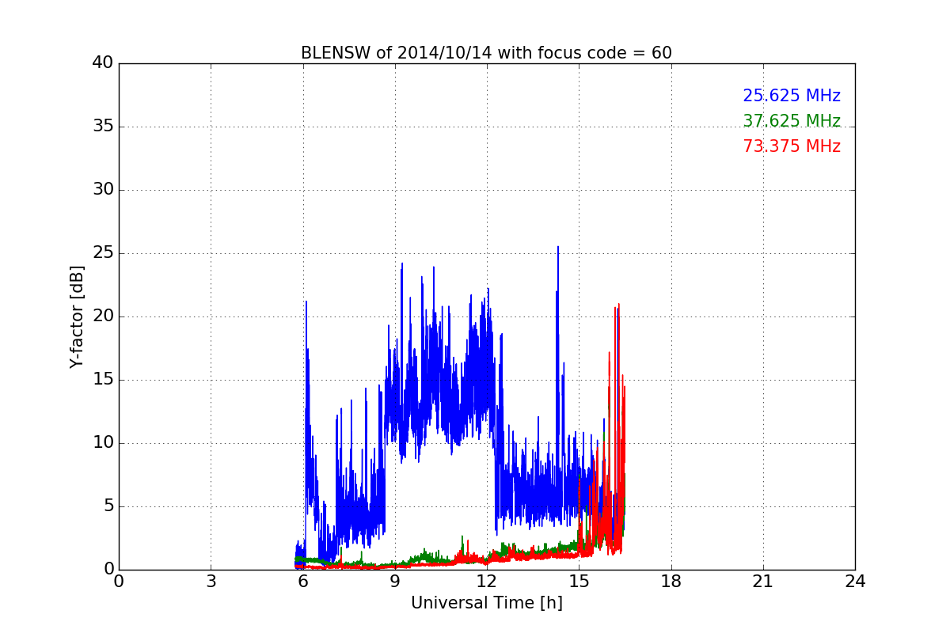Select the blue '25.625 MHz' legend label
Screen dimensions: 950x633
[792, 96]
